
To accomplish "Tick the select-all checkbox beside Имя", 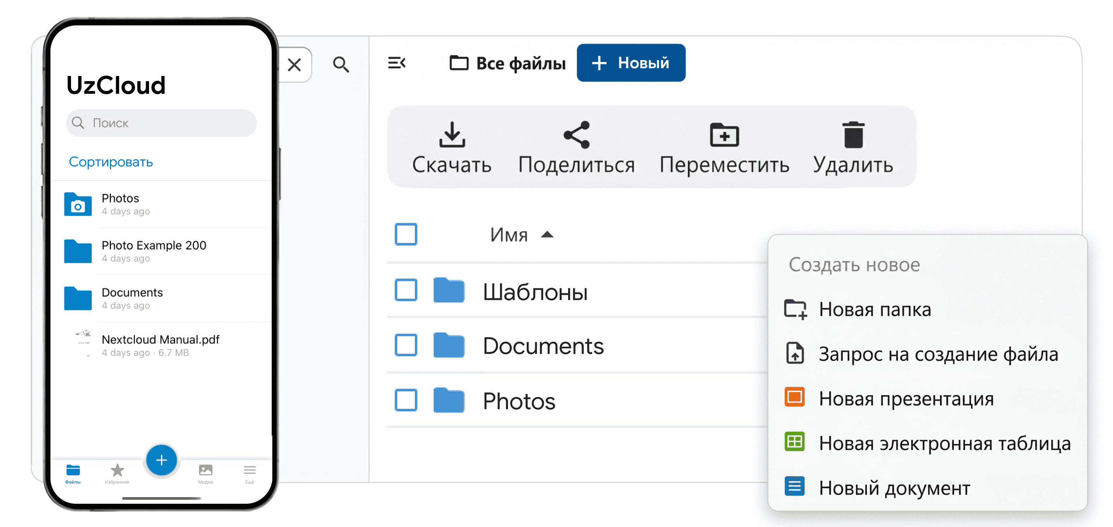I will pos(406,234).
